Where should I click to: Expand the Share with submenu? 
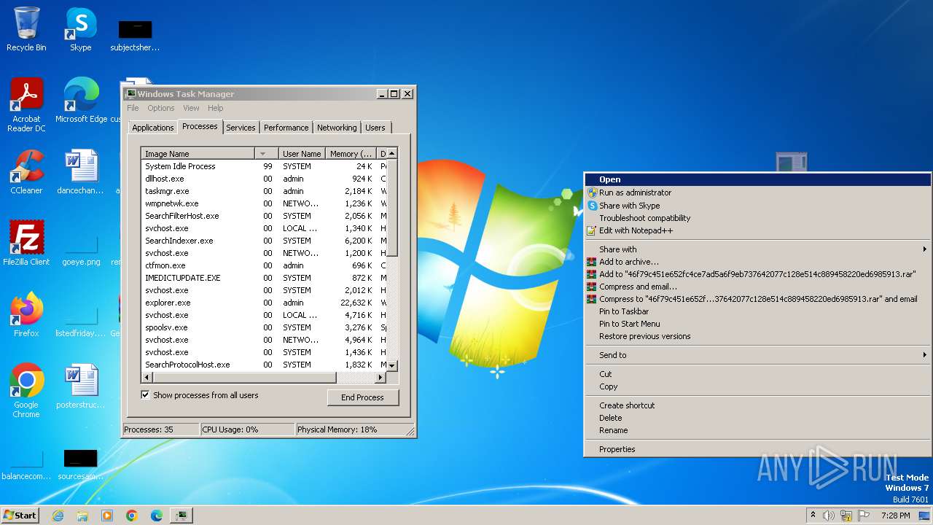click(x=758, y=249)
